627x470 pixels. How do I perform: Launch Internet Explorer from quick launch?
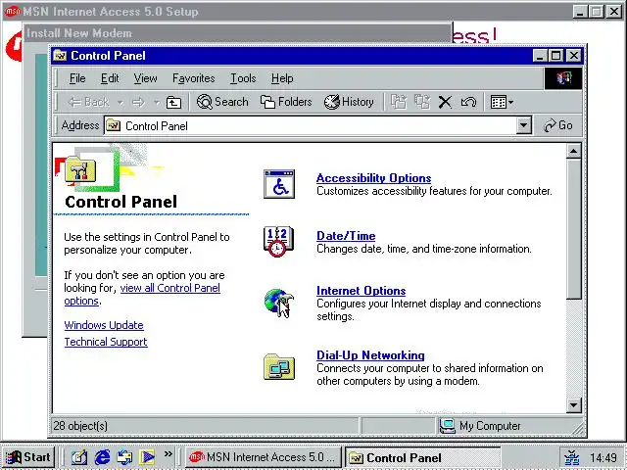click(102, 457)
